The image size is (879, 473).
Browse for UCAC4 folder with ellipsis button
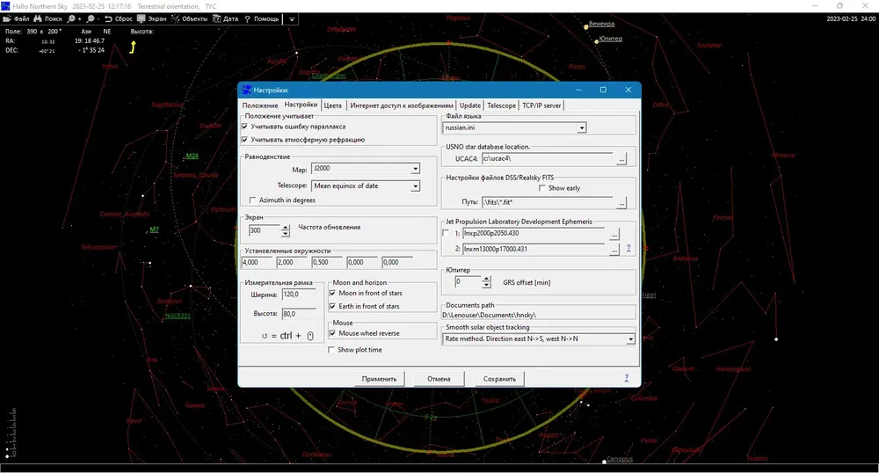(x=621, y=159)
